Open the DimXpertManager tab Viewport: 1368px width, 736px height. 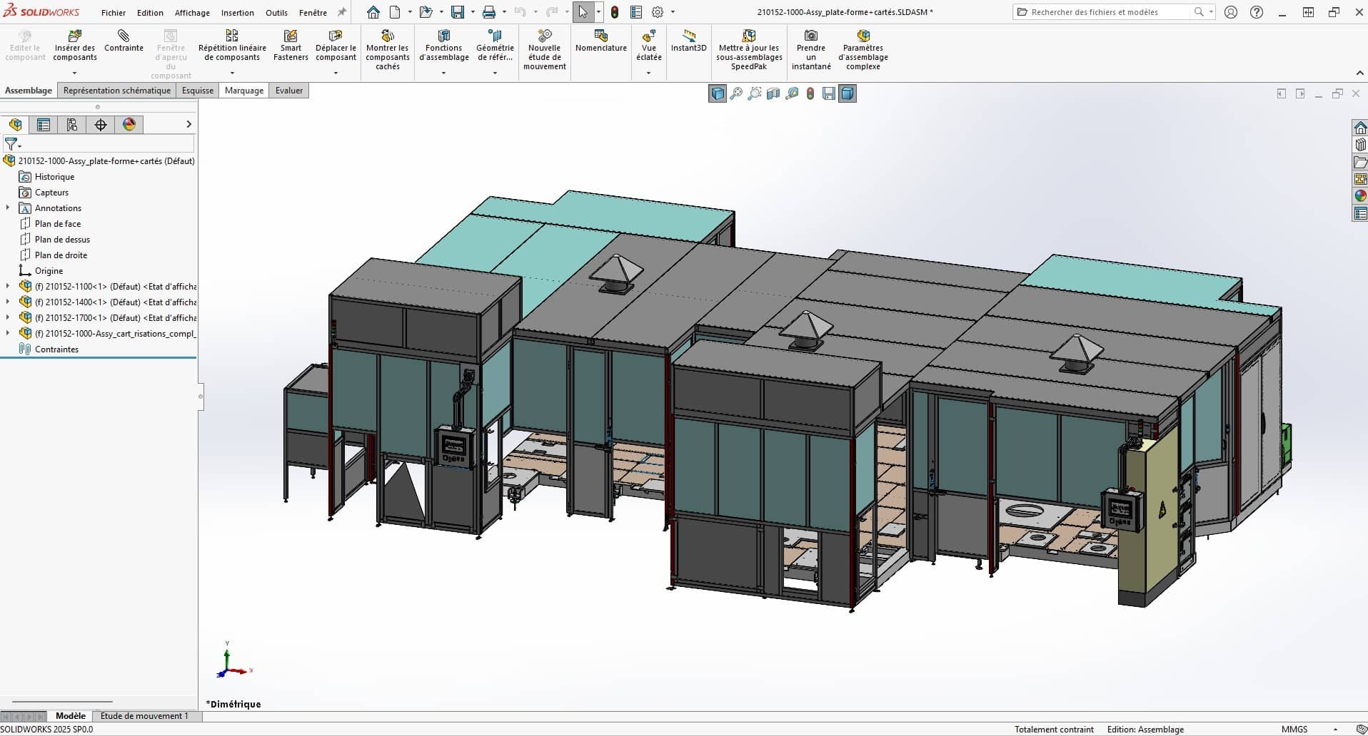101,125
